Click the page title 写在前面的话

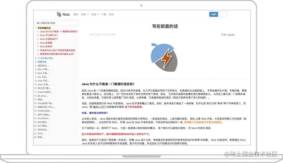[x=165, y=26]
